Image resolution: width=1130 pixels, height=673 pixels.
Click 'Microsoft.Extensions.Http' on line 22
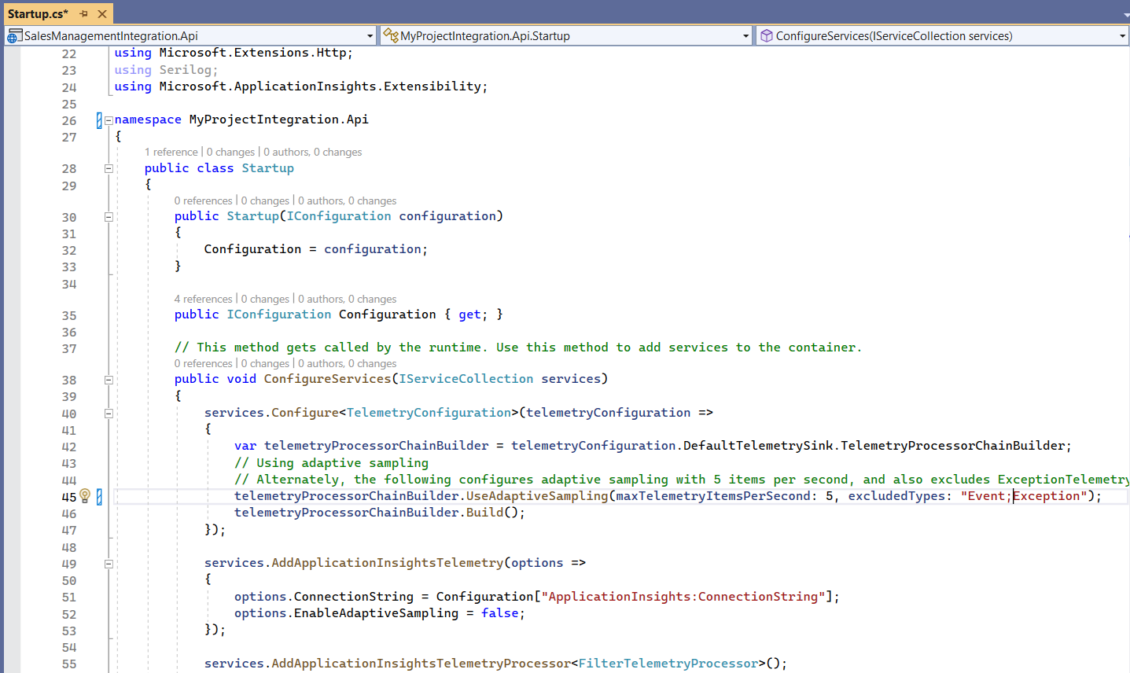click(252, 53)
